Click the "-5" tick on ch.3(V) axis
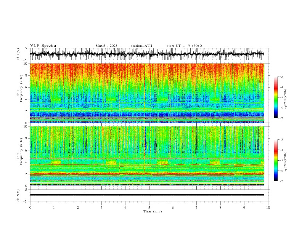The width and height of the screenshot is (302, 233). pyautogui.click(x=26, y=201)
